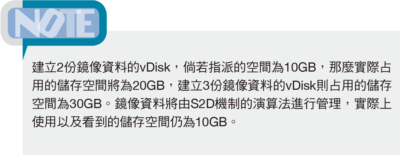Screen dimensions: 400x155
Task: Click the text 倘若指派的空間為
Action: click(233, 68)
